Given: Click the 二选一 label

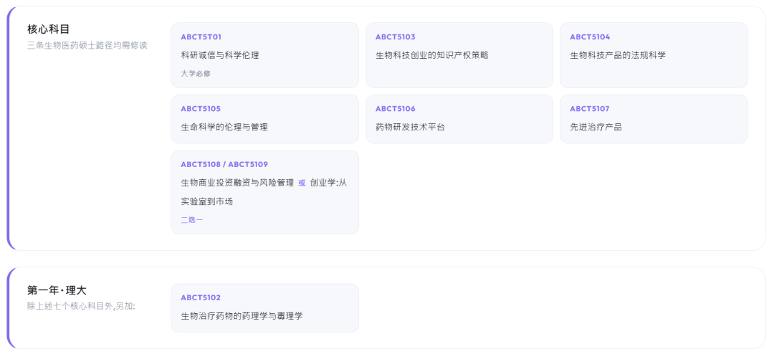Looking at the screenshot, I should [191, 220].
